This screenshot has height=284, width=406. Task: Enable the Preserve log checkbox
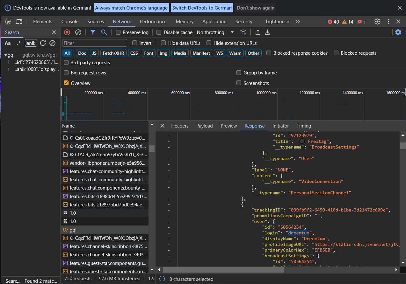[x=118, y=32]
